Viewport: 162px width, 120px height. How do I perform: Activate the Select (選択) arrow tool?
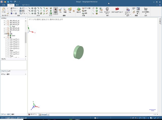(56, 11)
